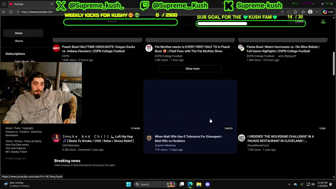Open the Contact us footer link
This screenshot has height=189, width=336.
(x=12, y=132)
